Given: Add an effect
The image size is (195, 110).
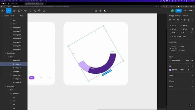Looking at the screenshot, I should pyautogui.click(x=192, y=81).
